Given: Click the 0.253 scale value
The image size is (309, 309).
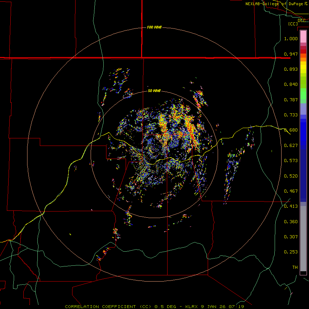Looking at the screenshot, I should (291, 252).
